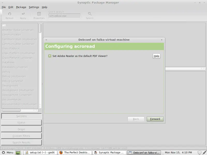Click the Sections filter button
Image resolution: width=207 pixels, height=155 pixels.
[21, 116]
